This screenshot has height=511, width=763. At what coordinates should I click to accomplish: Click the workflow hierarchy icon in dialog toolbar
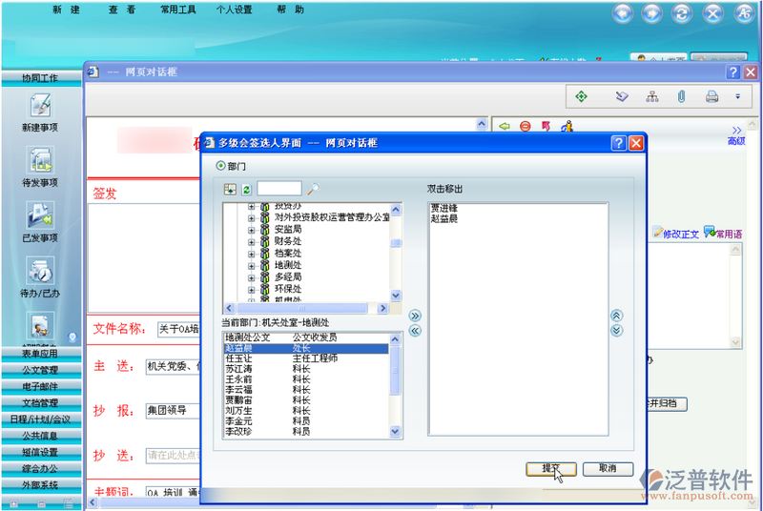652,96
